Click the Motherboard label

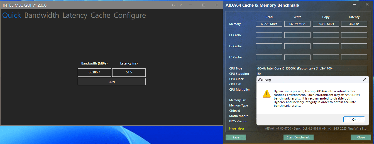[x=239, y=116]
